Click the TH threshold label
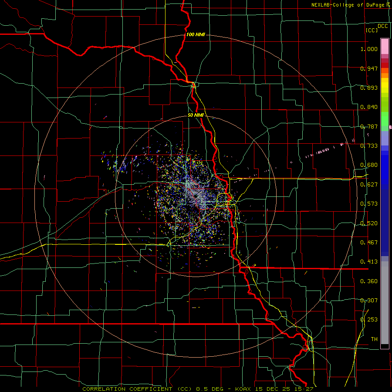 (374, 339)
